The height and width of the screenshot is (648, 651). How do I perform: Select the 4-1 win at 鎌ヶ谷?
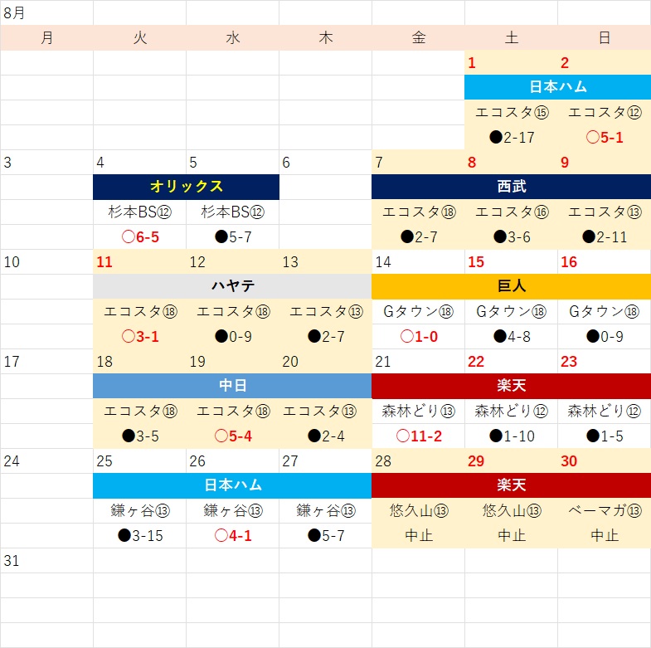(x=232, y=536)
